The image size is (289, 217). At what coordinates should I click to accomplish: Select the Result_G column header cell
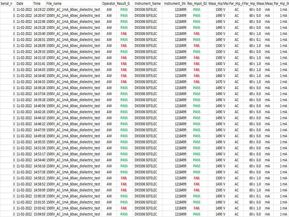[124, 4]
